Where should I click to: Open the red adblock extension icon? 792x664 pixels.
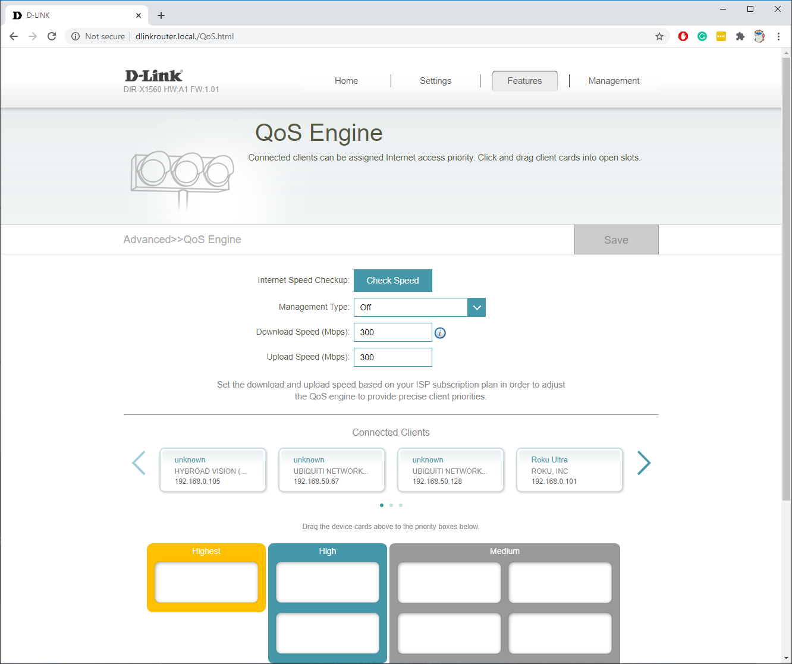tap(683, 36)
